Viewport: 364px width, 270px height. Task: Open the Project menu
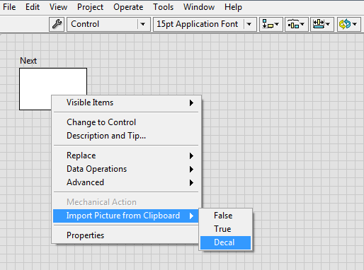[90, 7]
